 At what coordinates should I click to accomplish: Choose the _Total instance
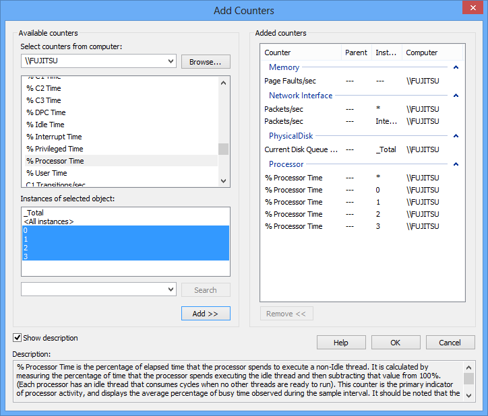34,213
